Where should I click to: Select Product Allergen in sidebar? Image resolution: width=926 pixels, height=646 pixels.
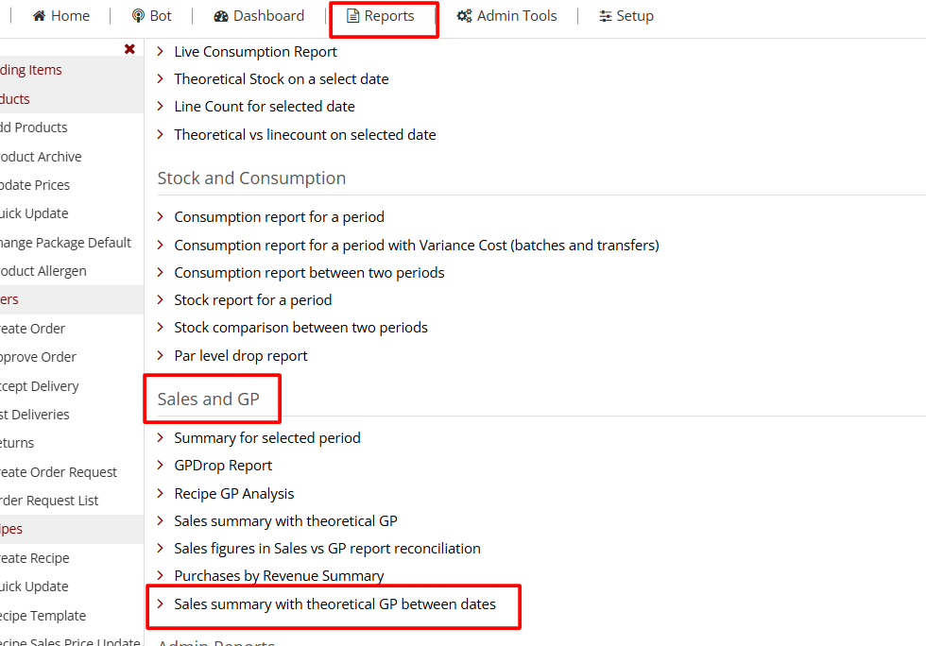43,271
